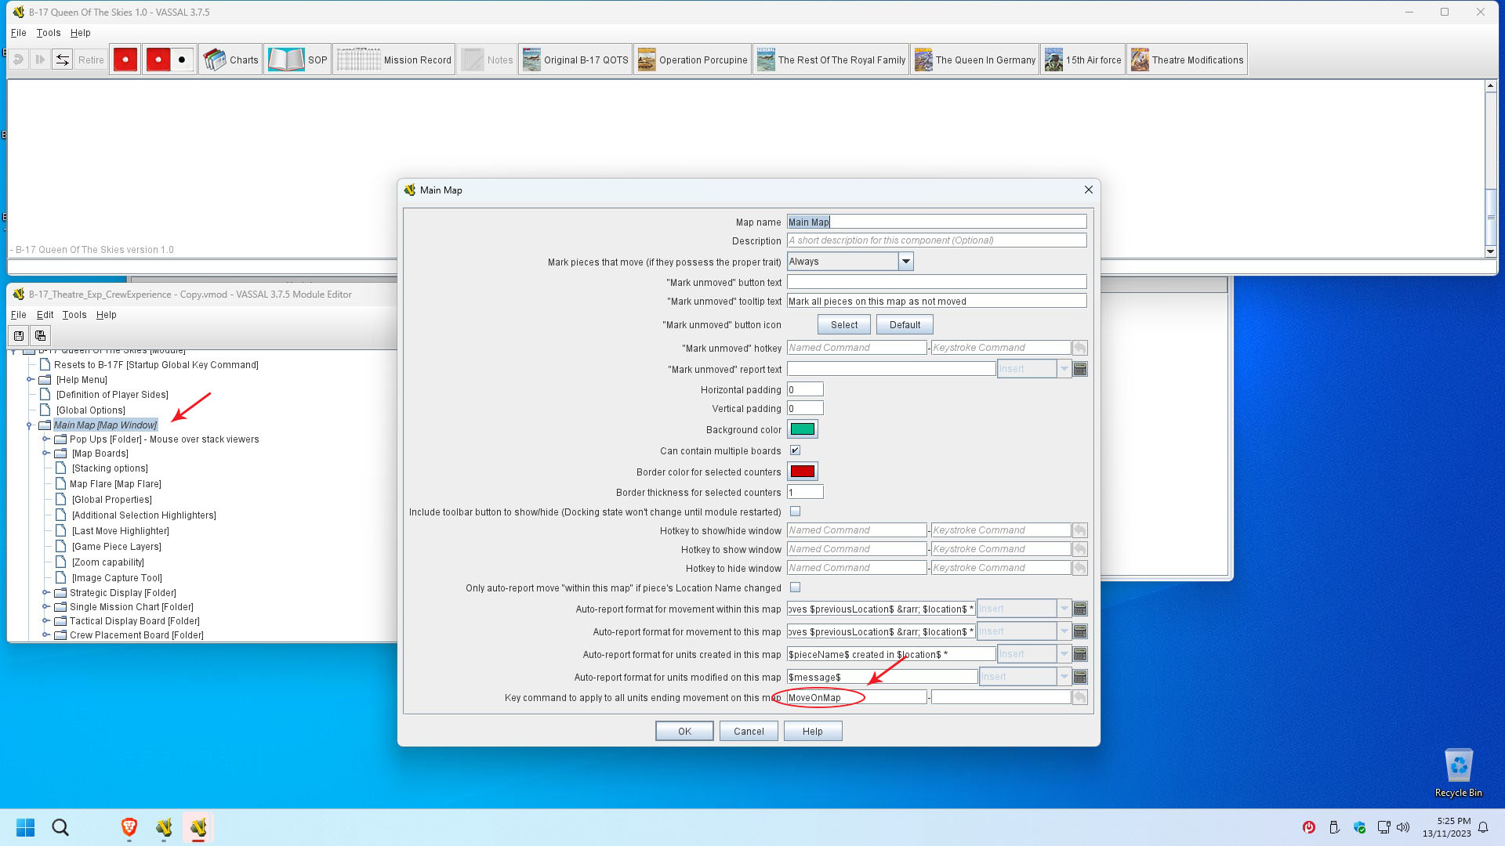The image size is (1505, 846).
Task: Select [Global Options] in the module tree
Action: tap(90, 410)
